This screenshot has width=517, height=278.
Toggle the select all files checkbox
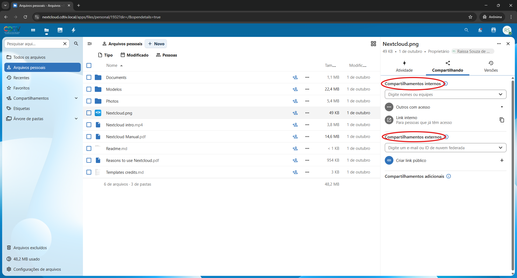tap(89, 65)
